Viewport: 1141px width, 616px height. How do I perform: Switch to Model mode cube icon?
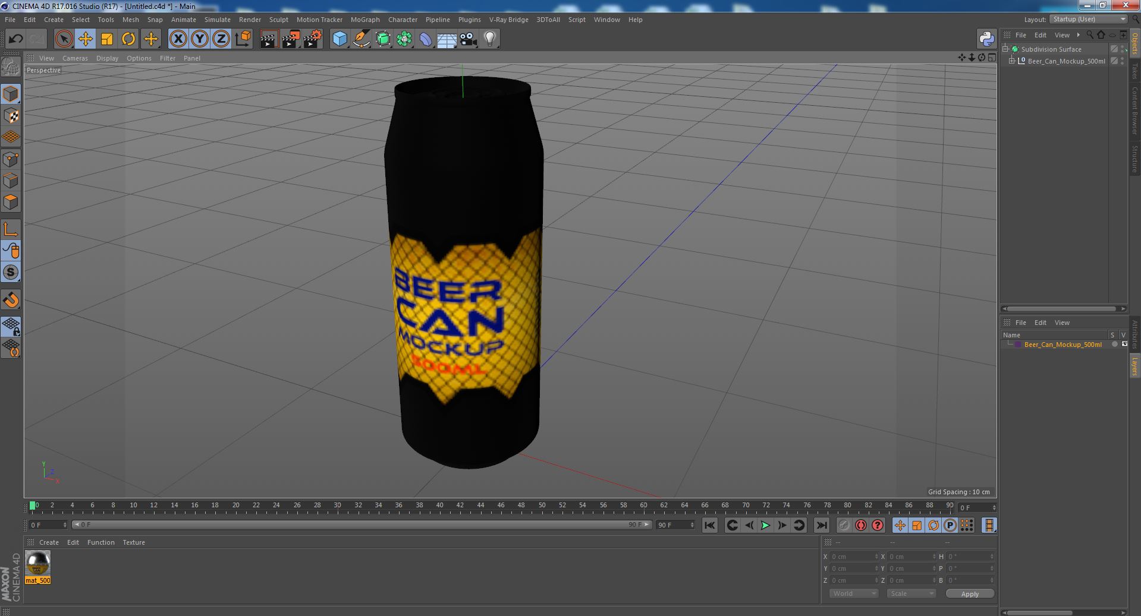pos(11,94)
